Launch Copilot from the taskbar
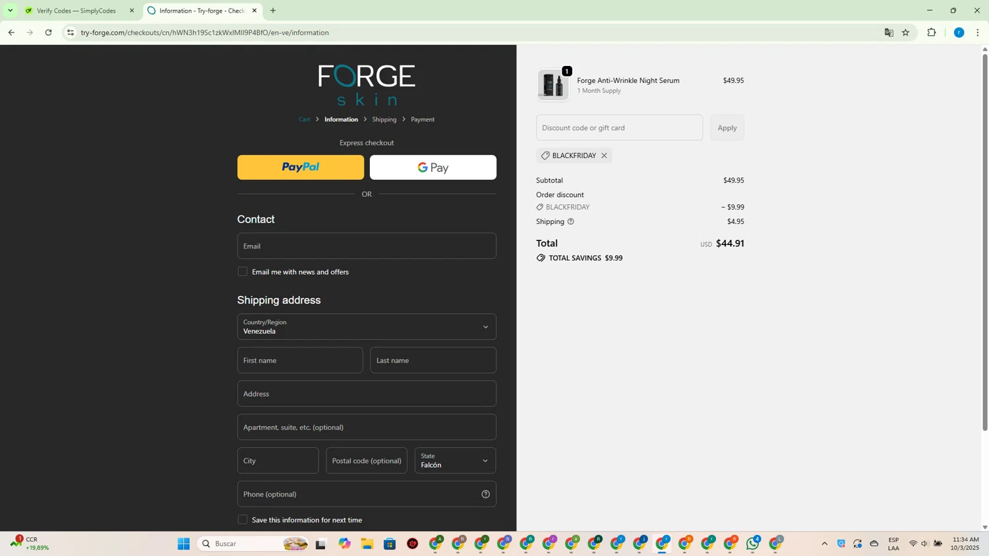Image resolution: width=989 pixels, height=556 pixels. pyautogui.click(x=345, y=543)
